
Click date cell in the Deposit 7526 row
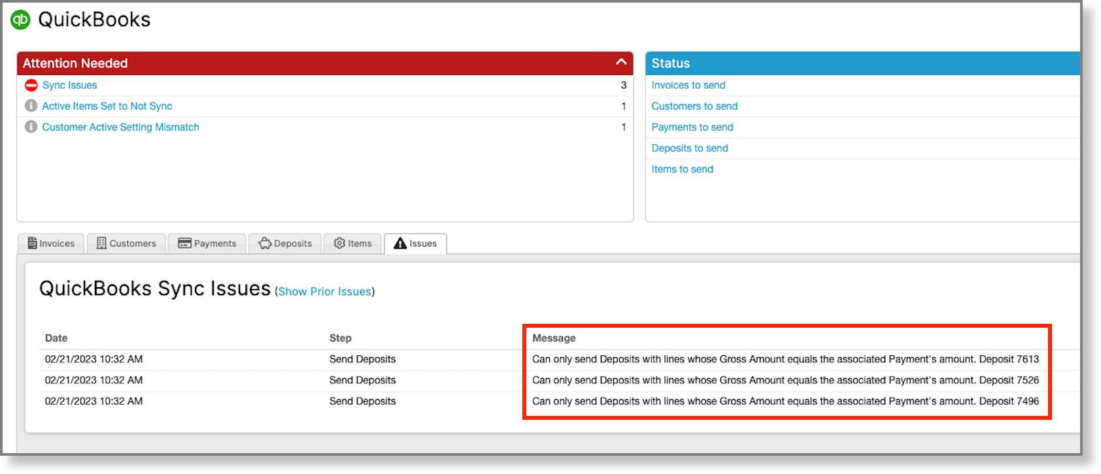point(93,380)
